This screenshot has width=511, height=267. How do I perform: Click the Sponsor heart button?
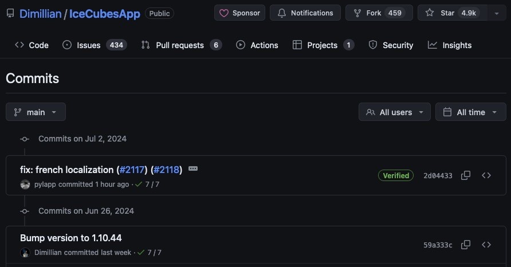click(x=239, y=13)
